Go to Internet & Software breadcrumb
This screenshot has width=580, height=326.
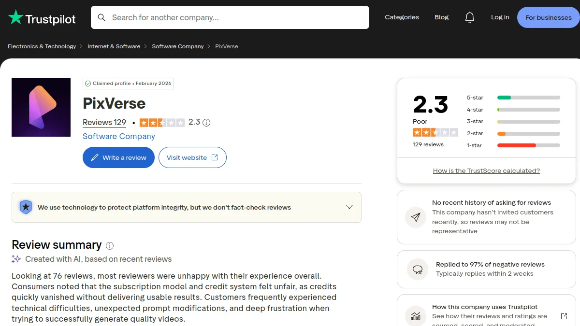pyautogui.click(x=114, y=46)
